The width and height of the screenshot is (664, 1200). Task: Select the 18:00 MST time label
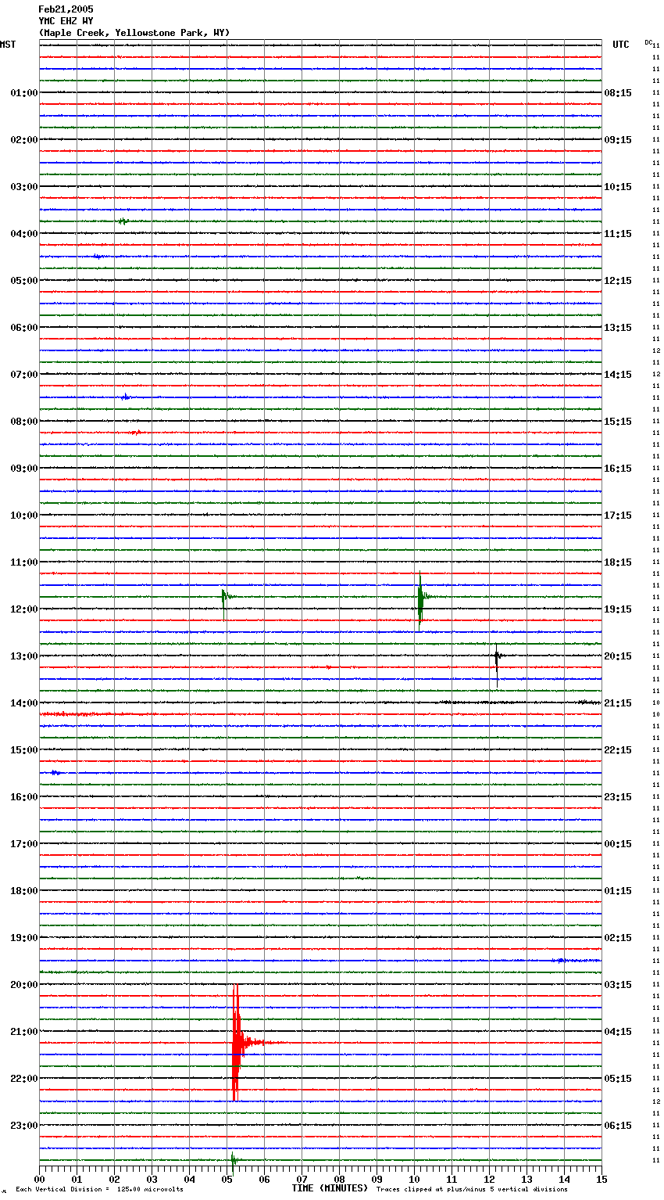pos(24,891)
